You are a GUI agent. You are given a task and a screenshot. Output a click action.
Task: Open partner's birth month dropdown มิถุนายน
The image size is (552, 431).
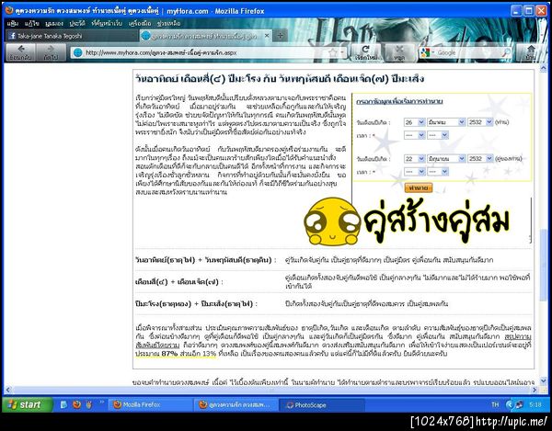(446, 159)
